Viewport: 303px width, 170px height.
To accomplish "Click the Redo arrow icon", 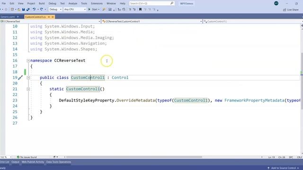I will pyautogui.click(x=41, y=9).
